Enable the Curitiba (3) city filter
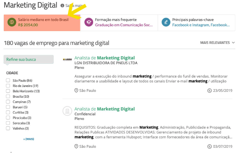 click(x=8, y=112)
